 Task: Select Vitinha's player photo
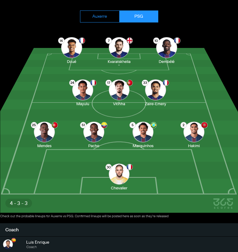pos(119,90)
